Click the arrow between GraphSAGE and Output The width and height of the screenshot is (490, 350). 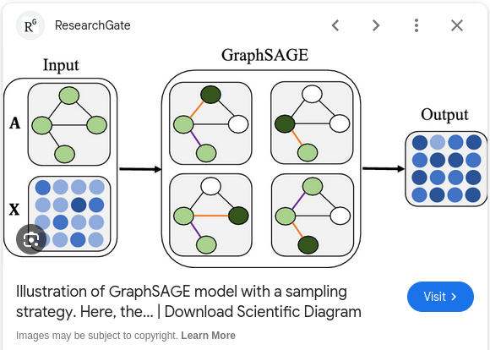point(384,168)
